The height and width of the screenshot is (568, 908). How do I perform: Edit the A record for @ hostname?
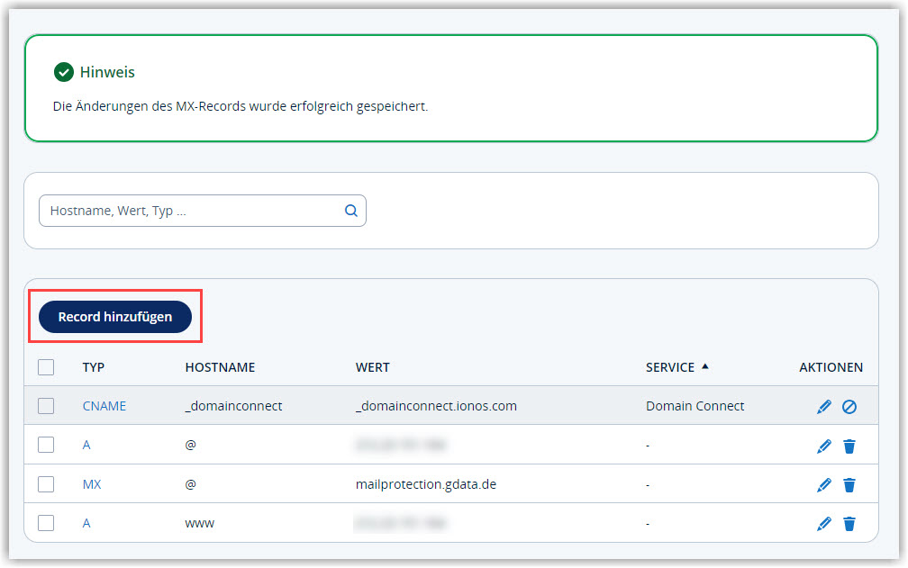click(x=823, y=446)
